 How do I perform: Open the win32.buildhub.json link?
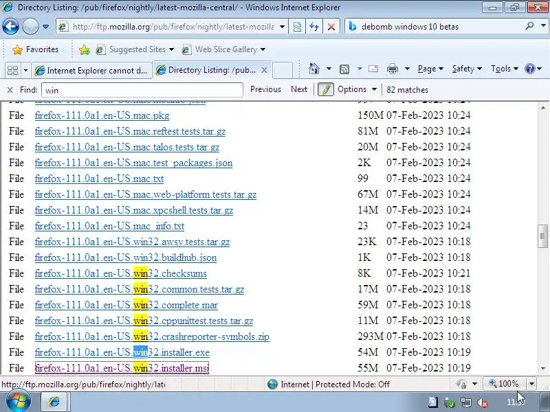click(126, 257)
